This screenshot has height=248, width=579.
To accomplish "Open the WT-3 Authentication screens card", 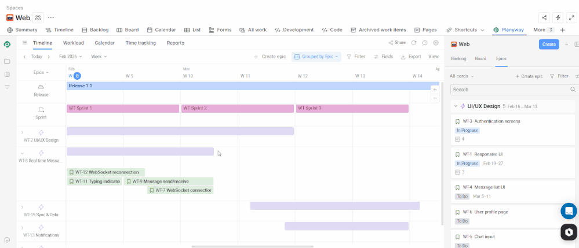I will point(514,130).
